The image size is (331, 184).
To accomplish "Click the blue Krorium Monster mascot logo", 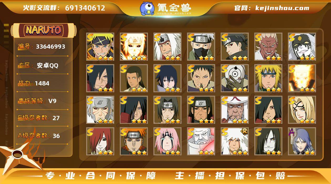I will (147, 8).
